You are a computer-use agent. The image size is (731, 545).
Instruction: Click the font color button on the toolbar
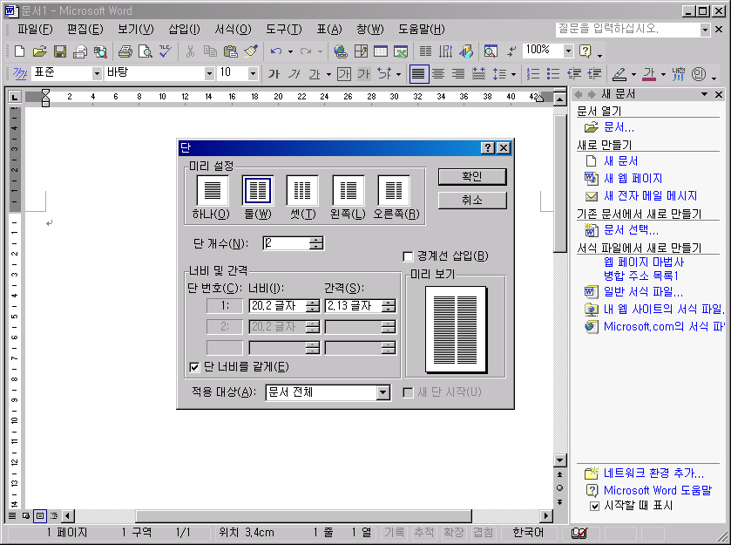[x=649, y=74]
